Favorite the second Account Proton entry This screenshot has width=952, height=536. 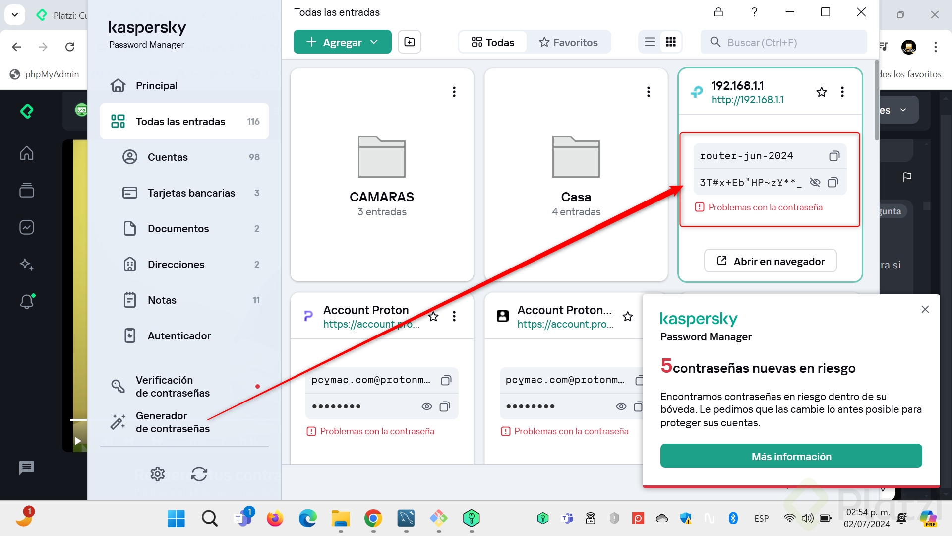[628, 317]
